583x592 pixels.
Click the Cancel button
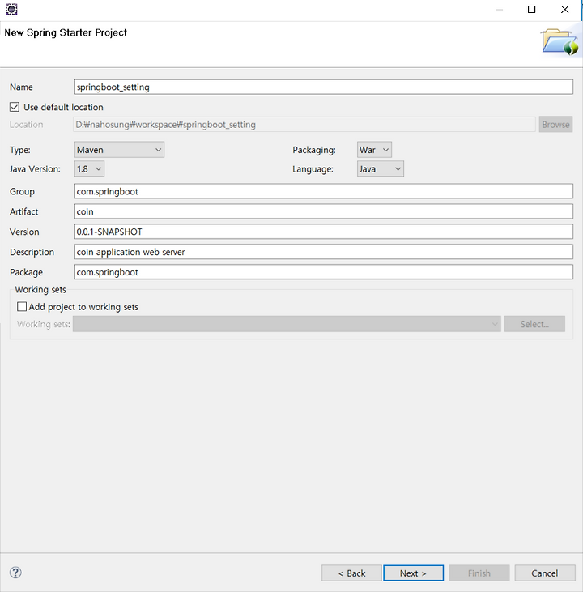(x=545, y=573)
